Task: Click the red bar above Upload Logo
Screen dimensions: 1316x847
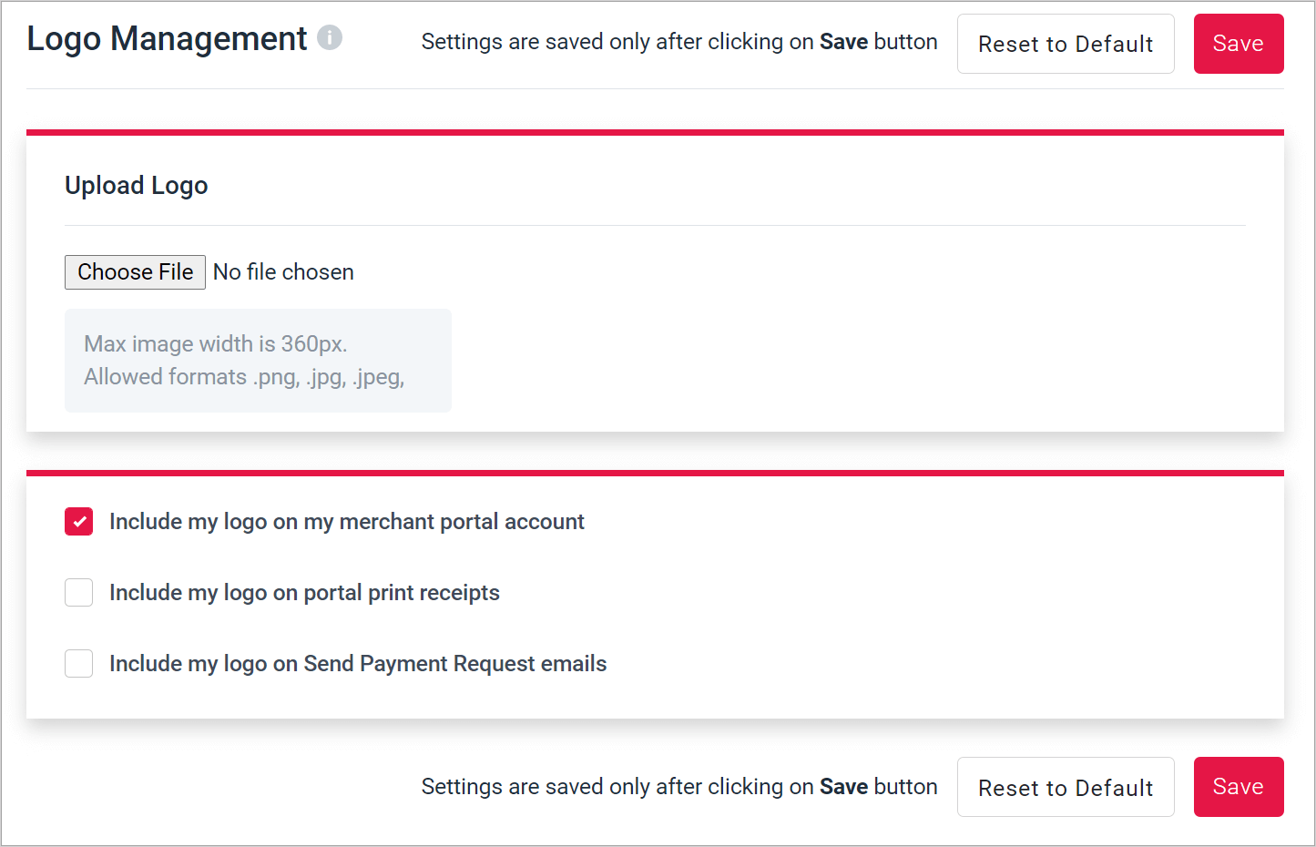Action: [x=655, y=133]
